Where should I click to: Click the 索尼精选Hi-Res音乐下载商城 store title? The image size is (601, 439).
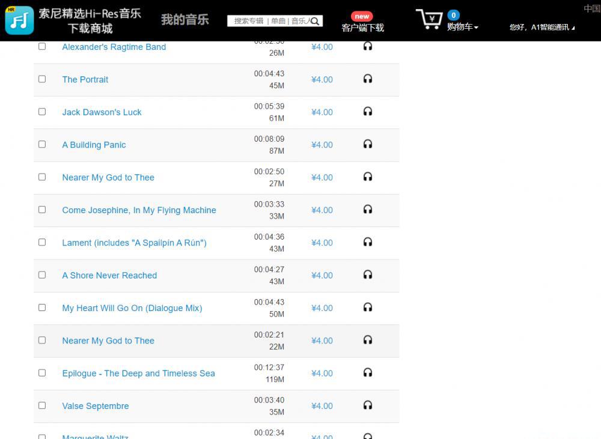(90, 20)
